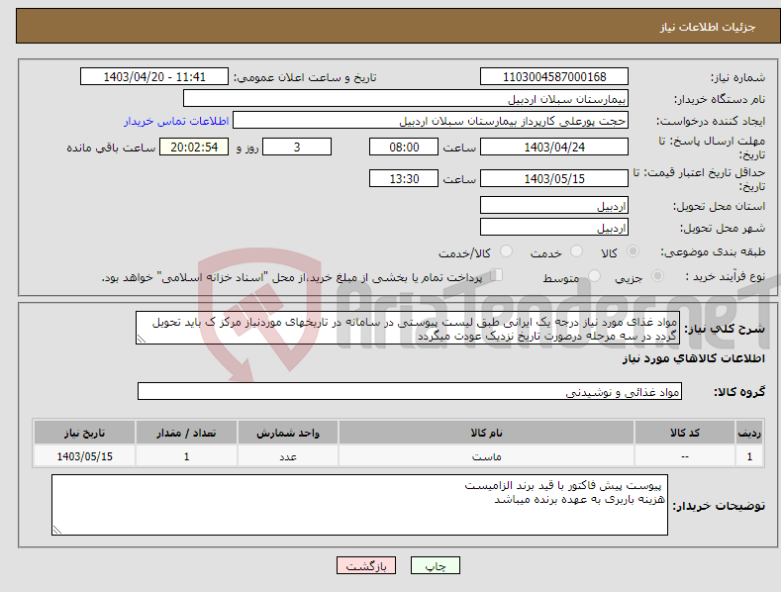Screen dimensions: 781x592
Task: Click the remaining time field 20:02:54
Action: 194,147
